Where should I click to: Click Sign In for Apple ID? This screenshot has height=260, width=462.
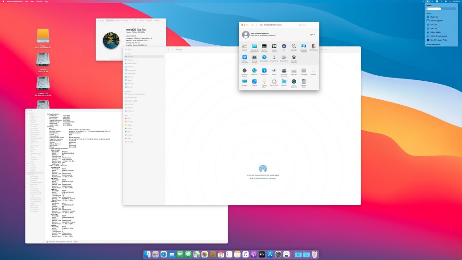click(312, 35)
